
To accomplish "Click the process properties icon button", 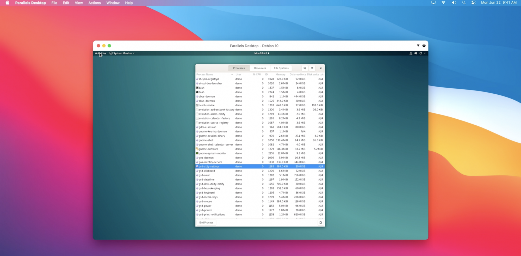I will (x=321, y=223).
